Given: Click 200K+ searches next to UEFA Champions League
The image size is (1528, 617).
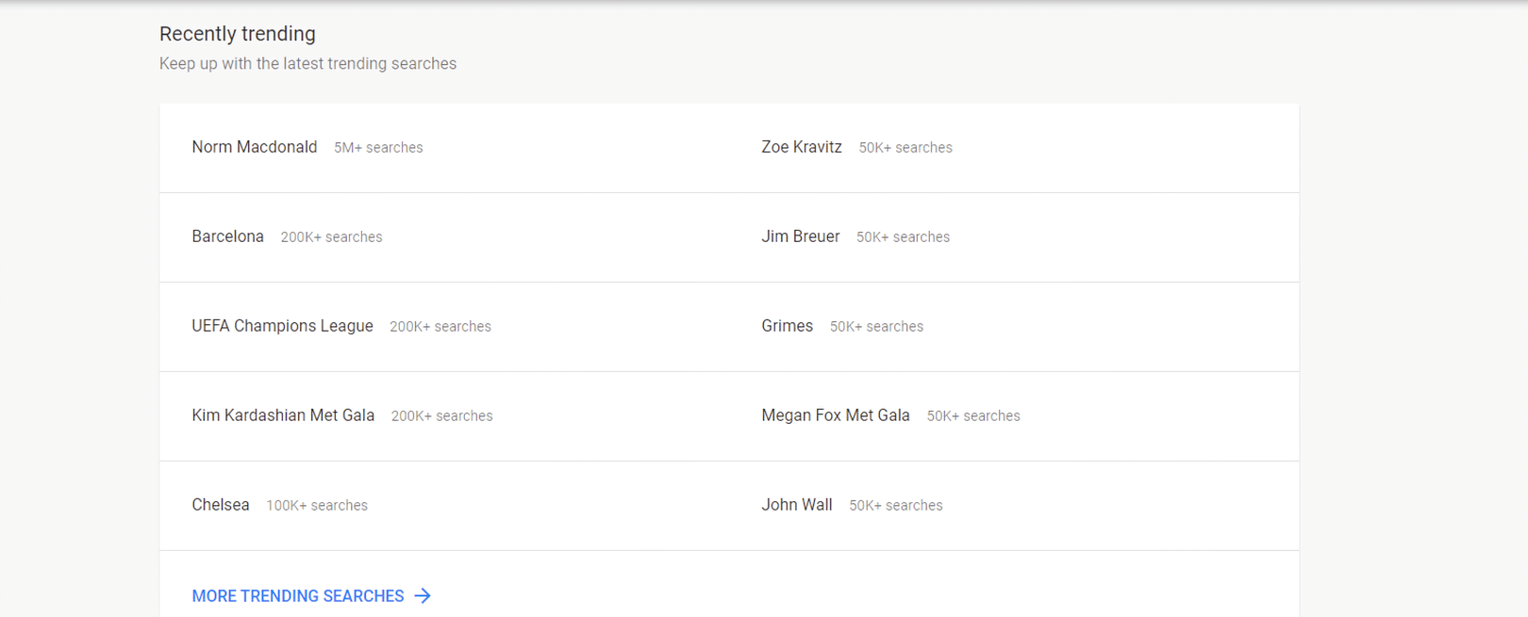Looking at the screenshot, I should [440, 327].
